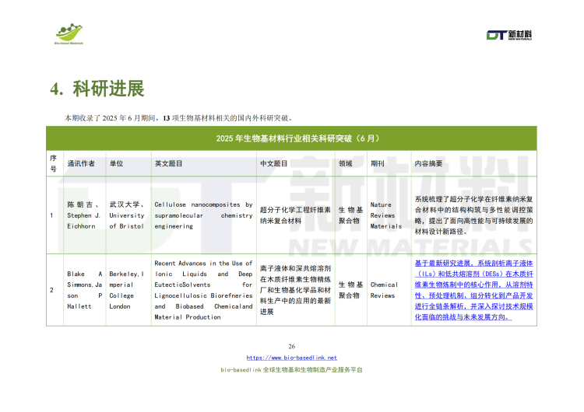
Task: Click the Chemical Reviews journal cell
Action: coord(384,290)
